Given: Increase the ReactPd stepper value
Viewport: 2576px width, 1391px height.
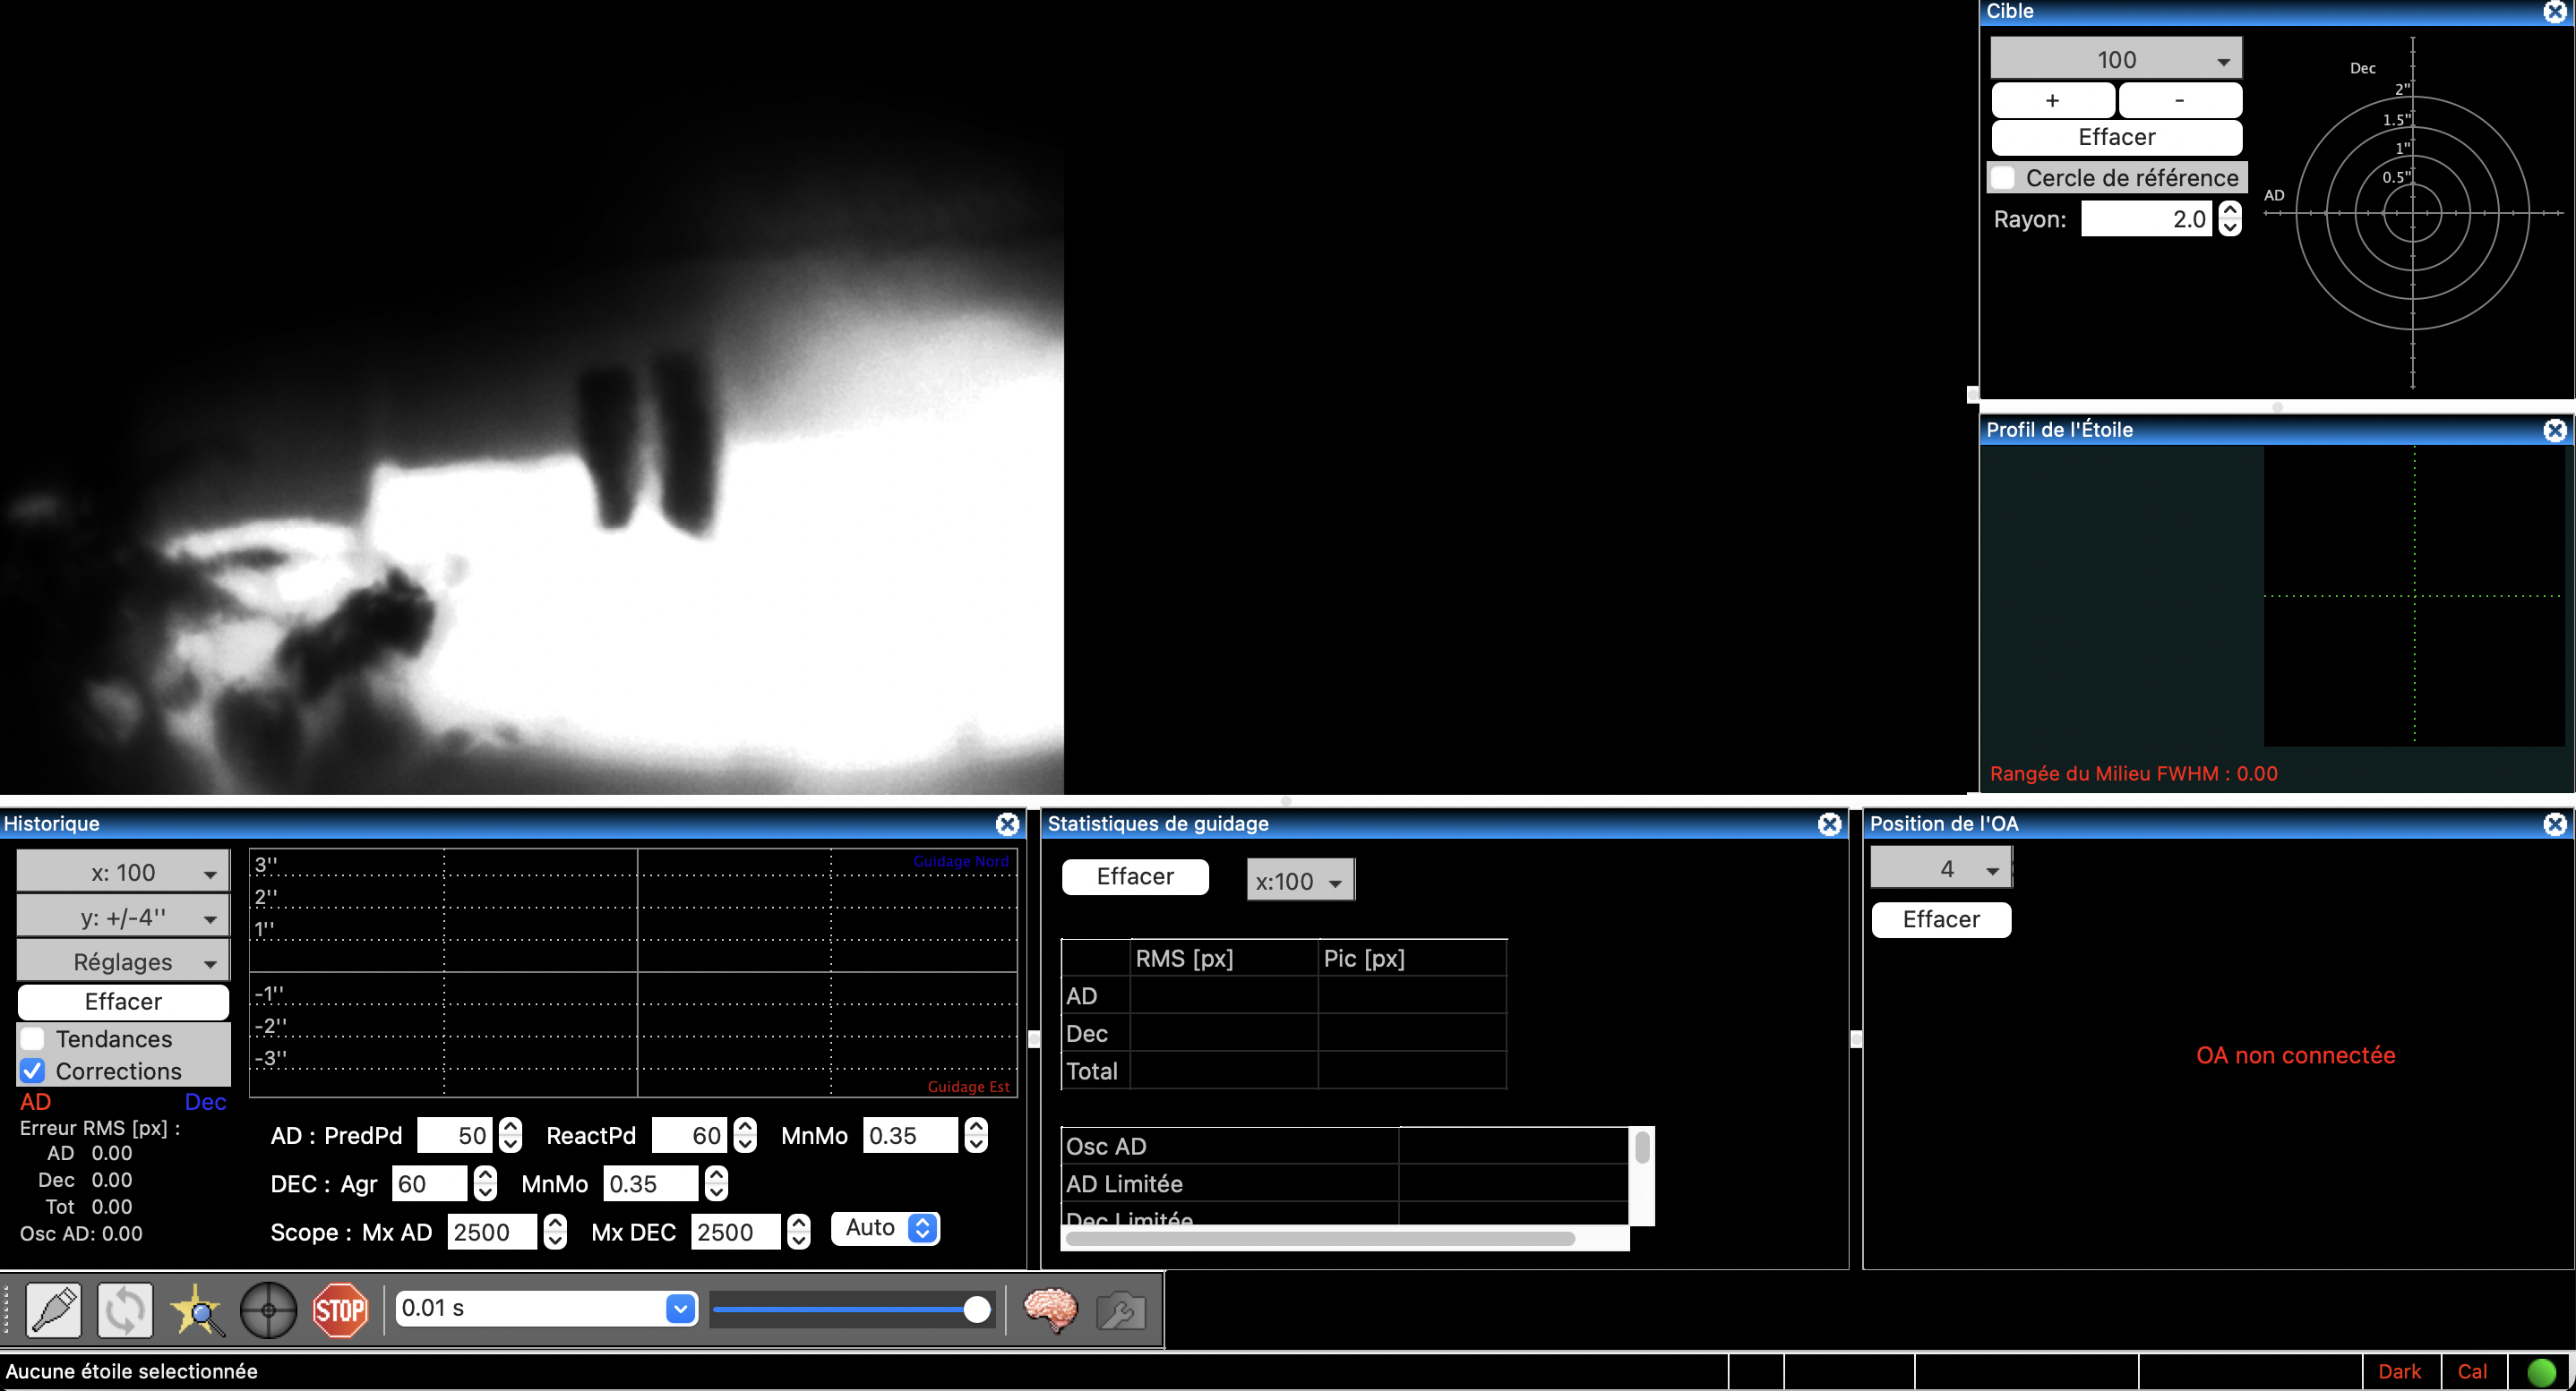Looking at the screenshot, I should [x=745, y=1126].
